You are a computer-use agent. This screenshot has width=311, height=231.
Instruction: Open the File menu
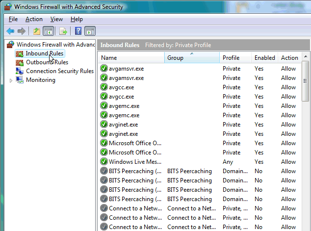pyautogui.click(x=13, y=19)
